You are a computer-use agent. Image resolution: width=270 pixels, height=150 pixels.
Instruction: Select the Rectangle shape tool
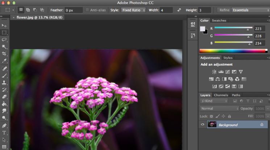pyautogui.click(x=4, y=147)
